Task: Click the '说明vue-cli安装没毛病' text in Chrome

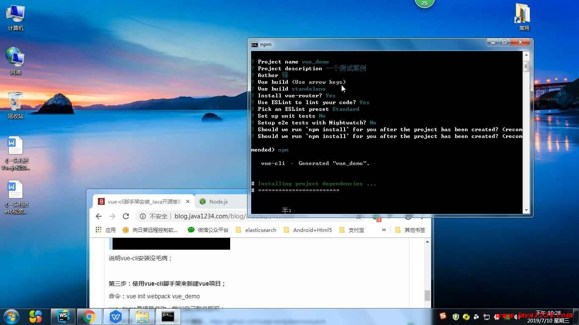Action: coord(140,258)
